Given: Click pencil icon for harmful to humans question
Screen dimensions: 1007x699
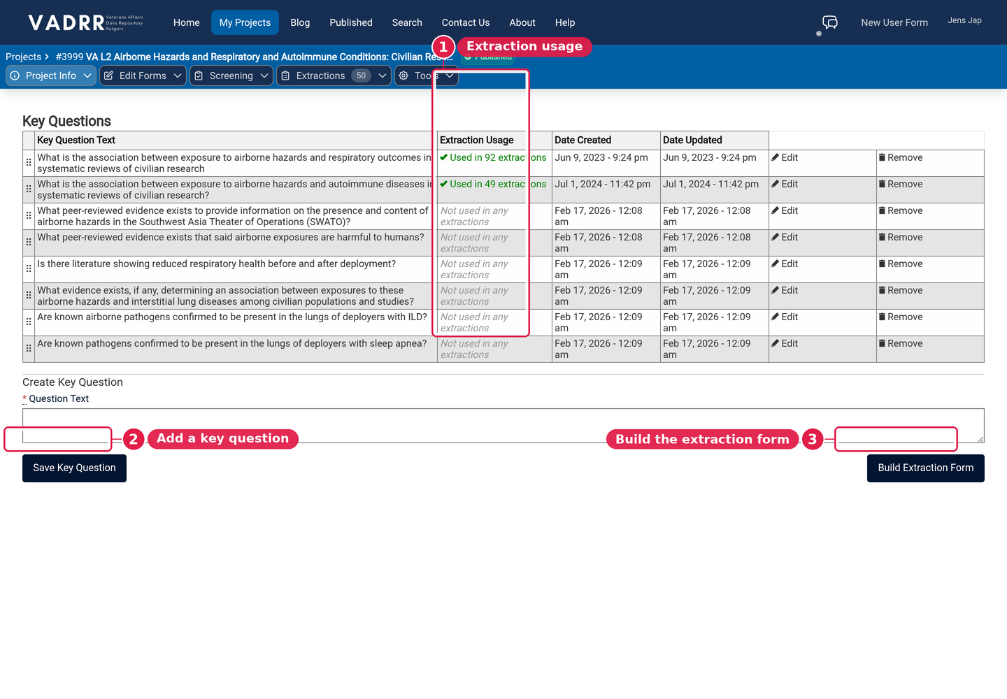Looking at the screenshot, I should [775, 237].
